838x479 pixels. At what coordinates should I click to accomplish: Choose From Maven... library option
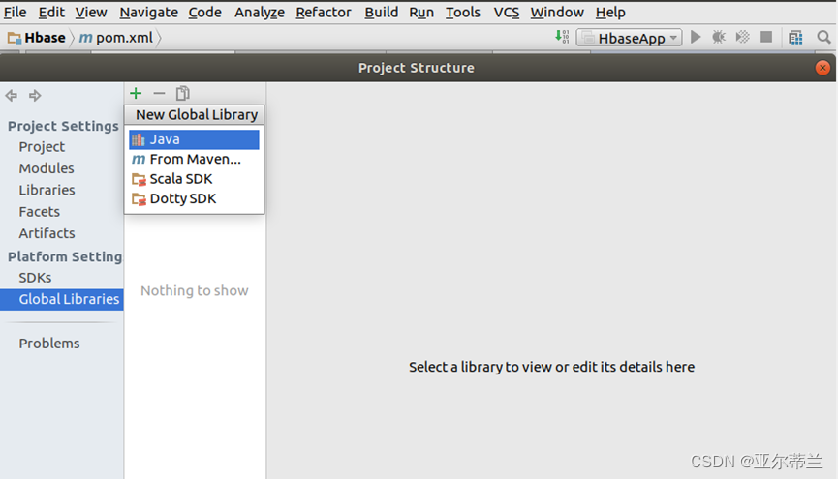click(194, 159)
